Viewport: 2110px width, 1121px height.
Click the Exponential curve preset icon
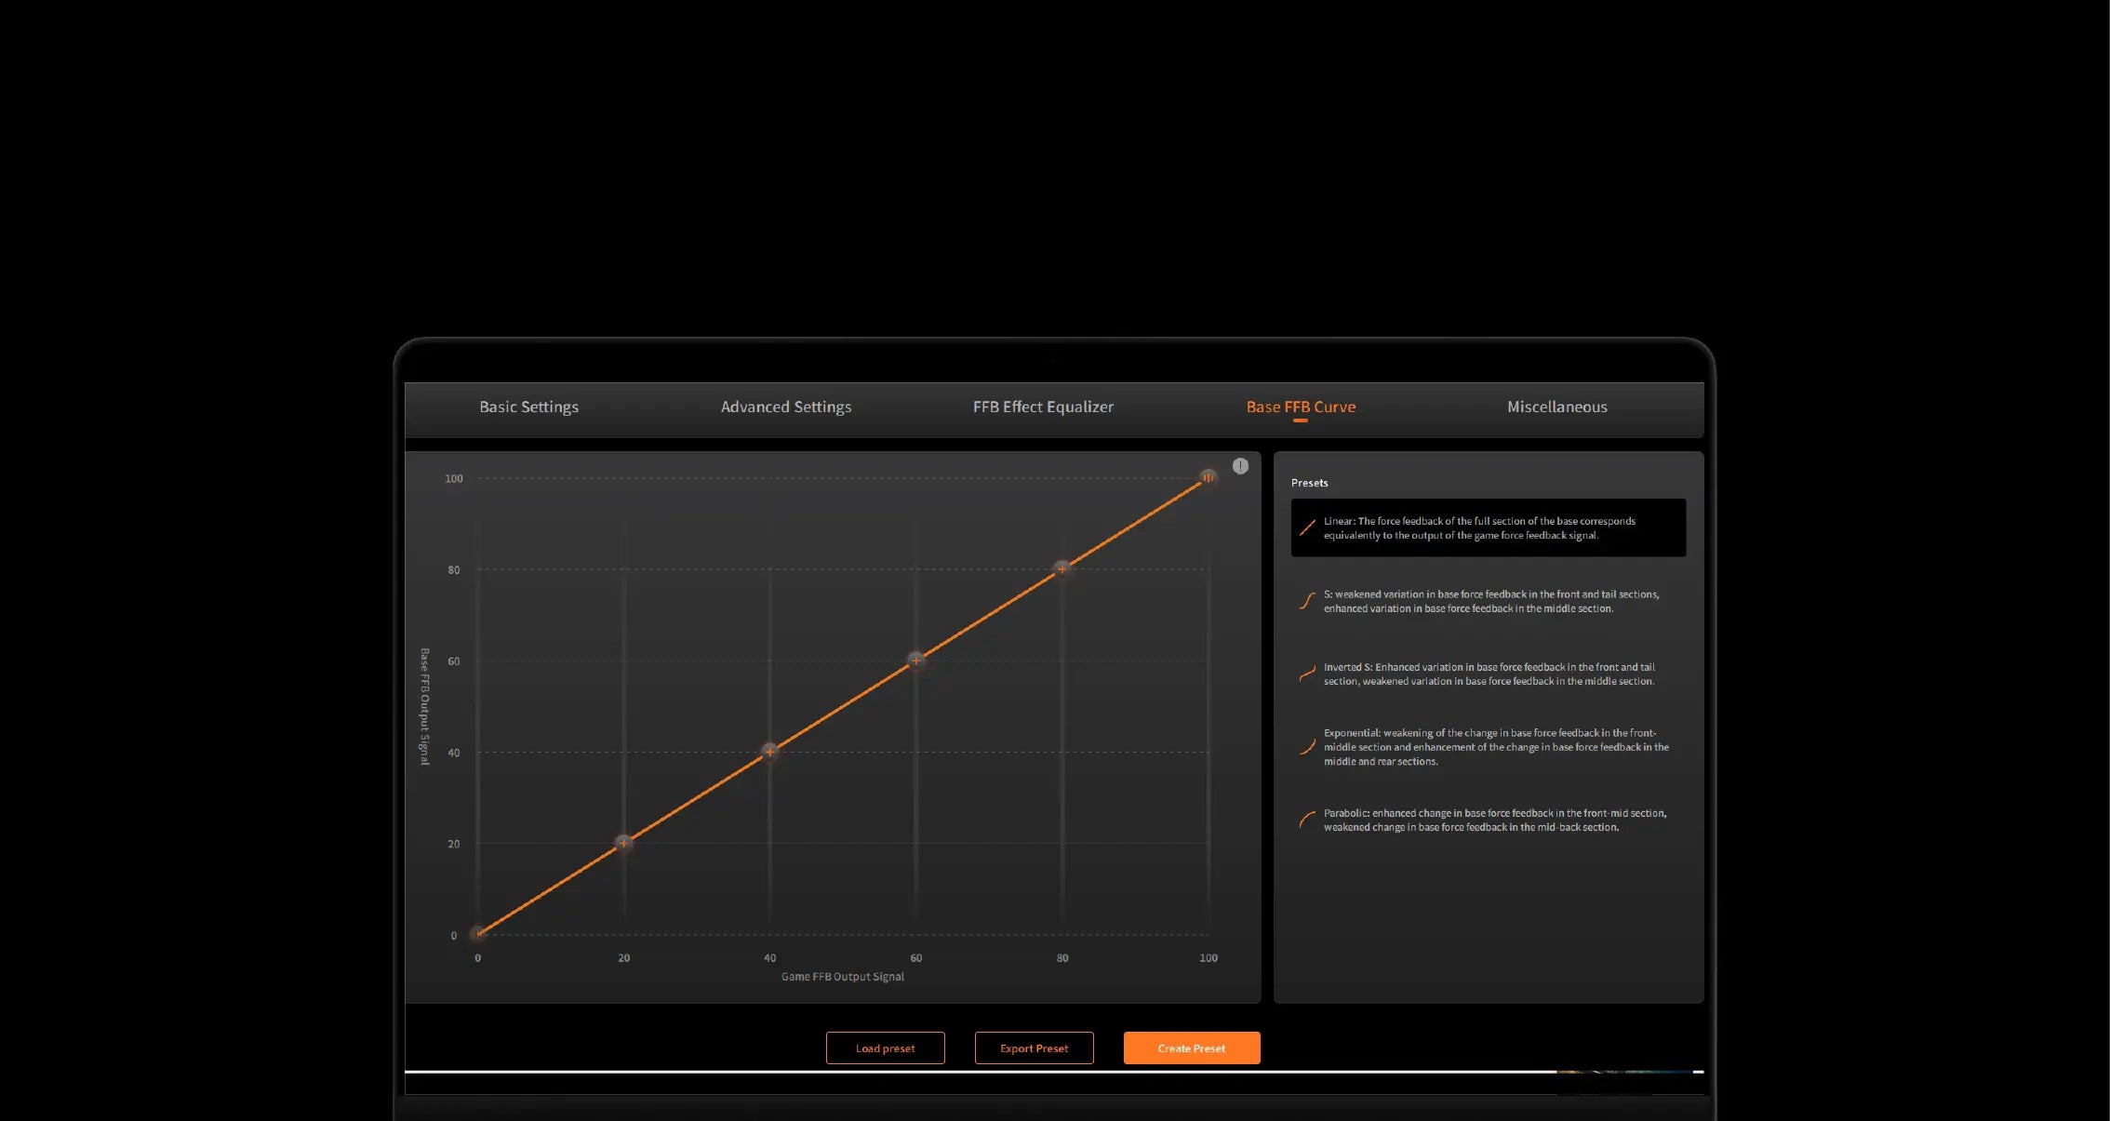tap(1307, 746)
